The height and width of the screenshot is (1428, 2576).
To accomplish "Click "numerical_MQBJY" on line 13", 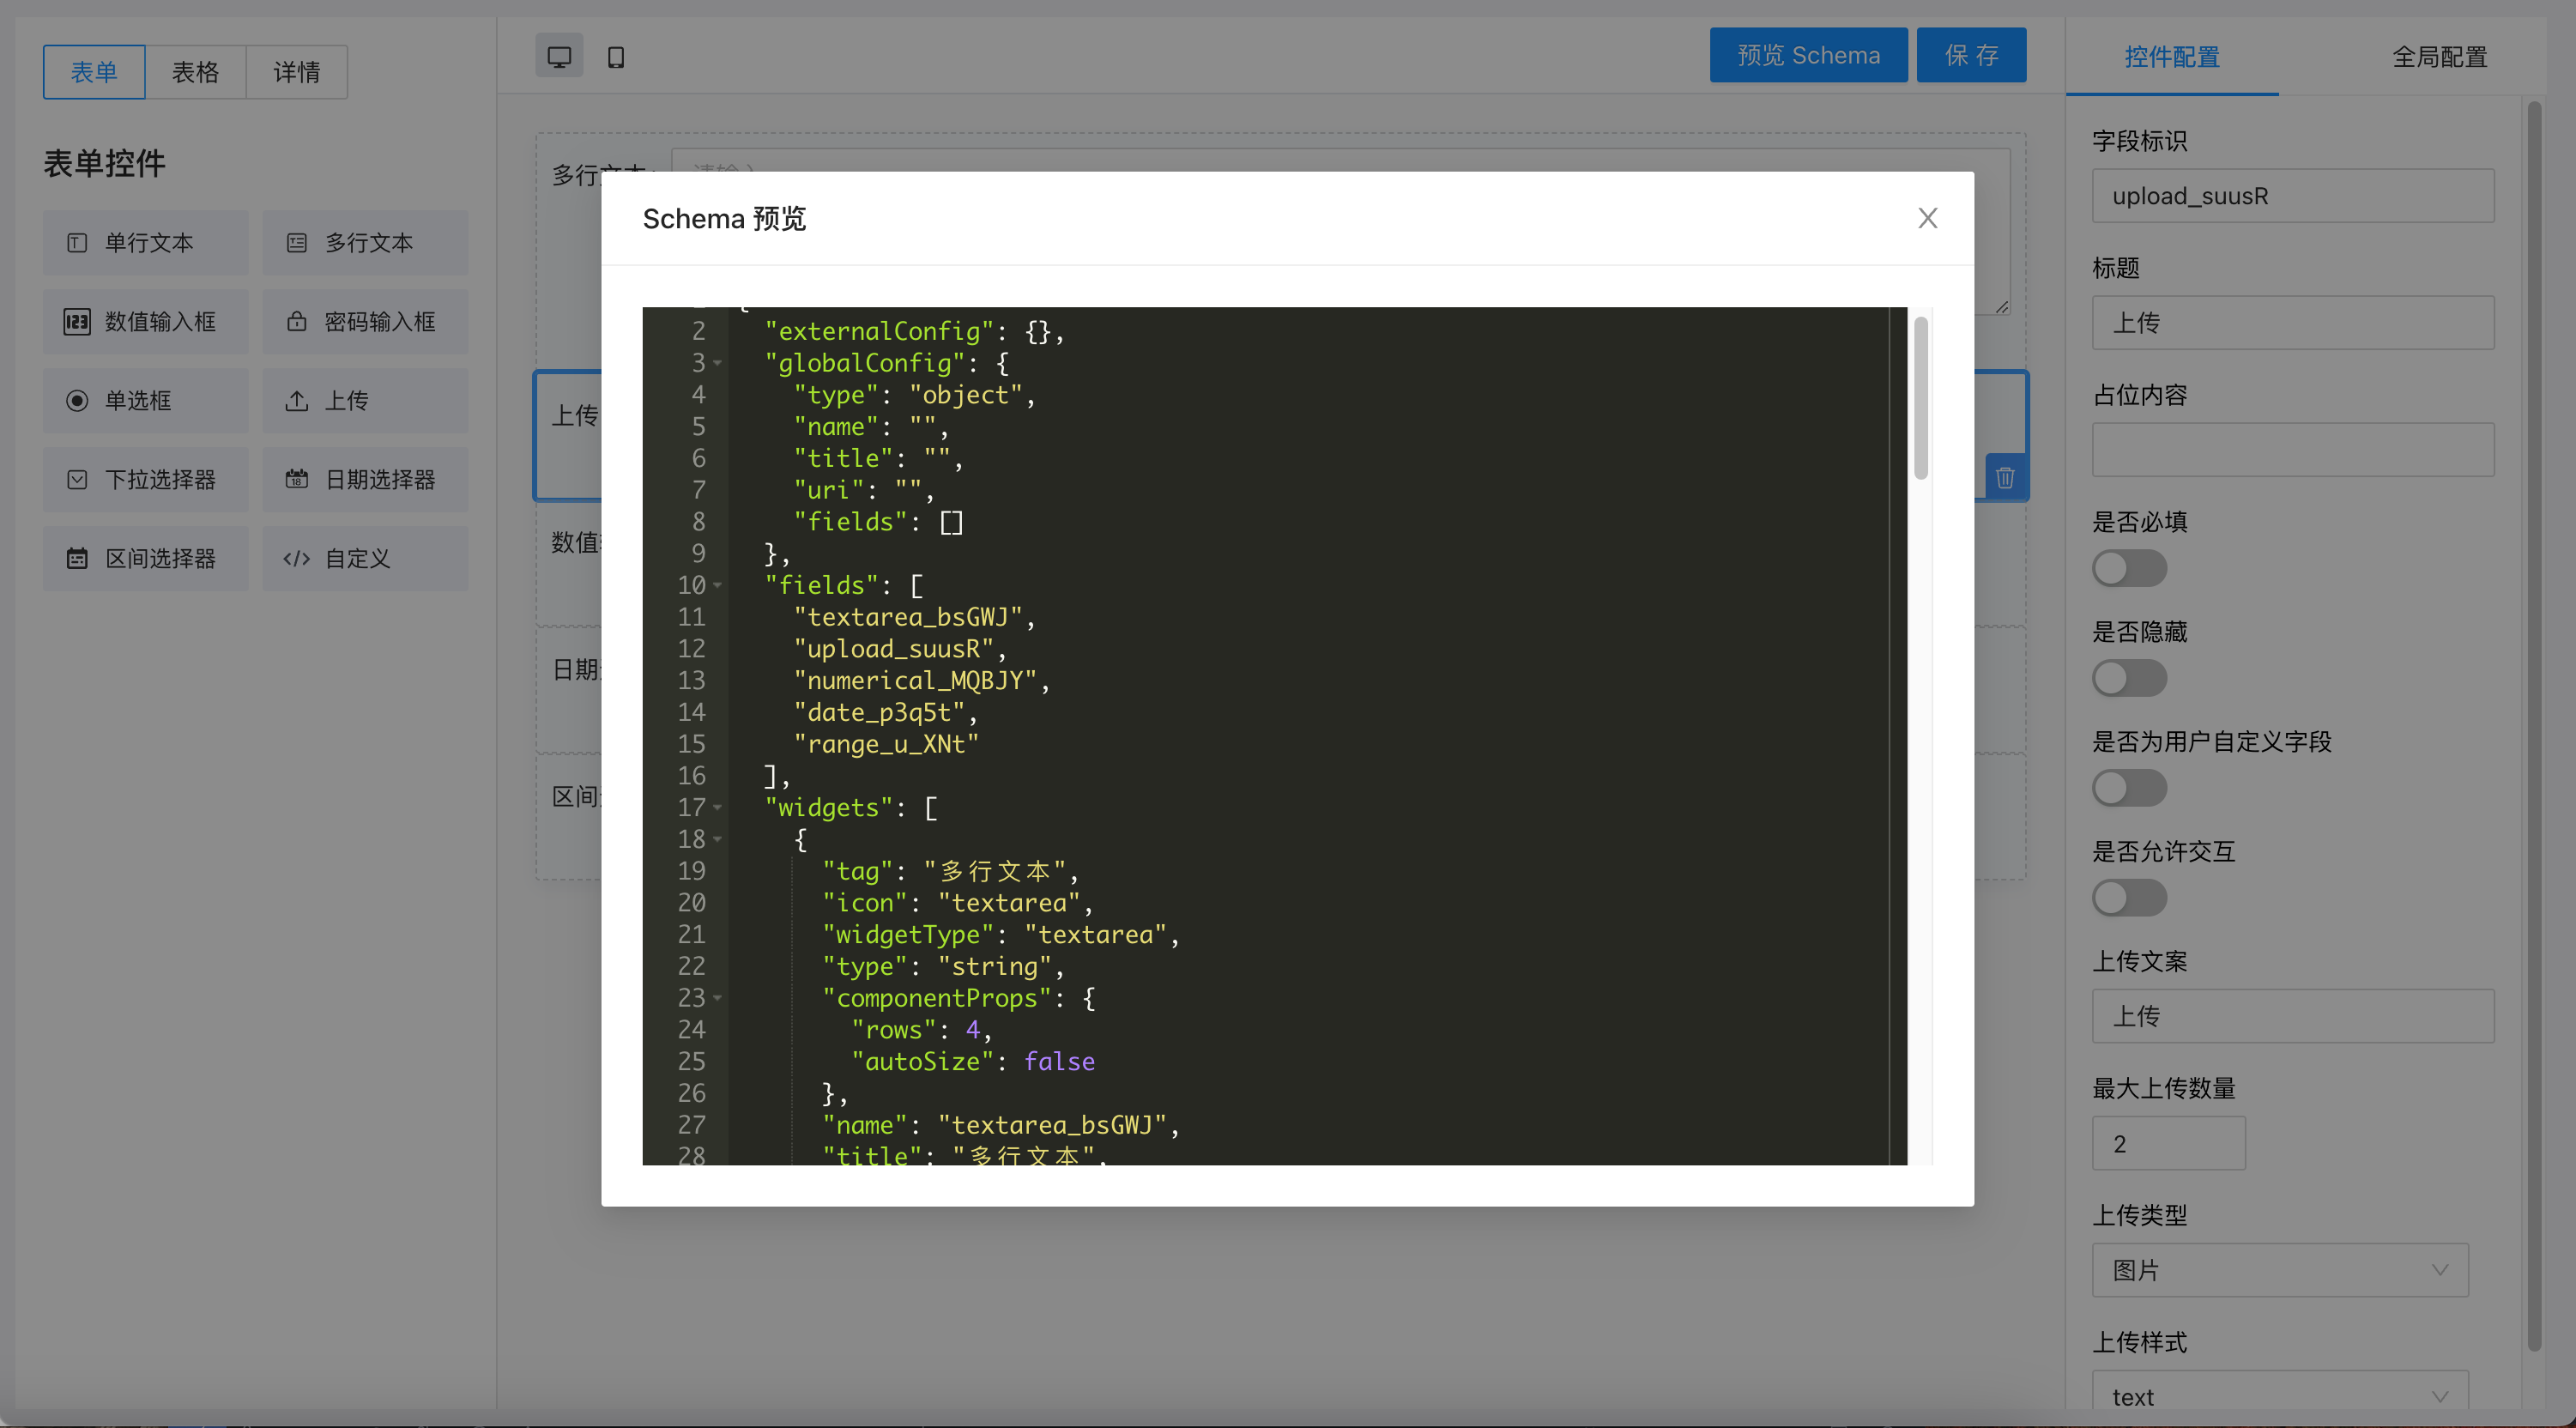I will pos(914,681).
